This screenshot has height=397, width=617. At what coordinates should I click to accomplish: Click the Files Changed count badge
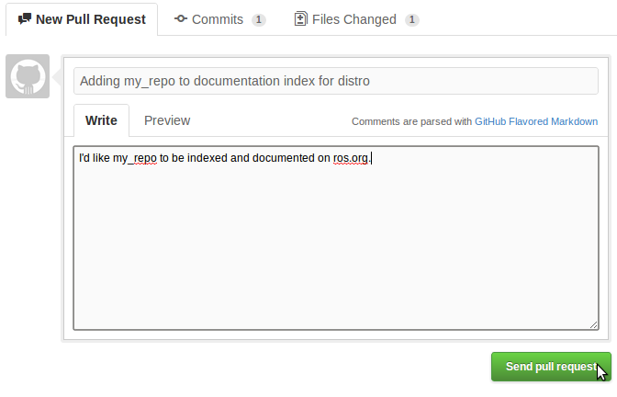[412, 20]
